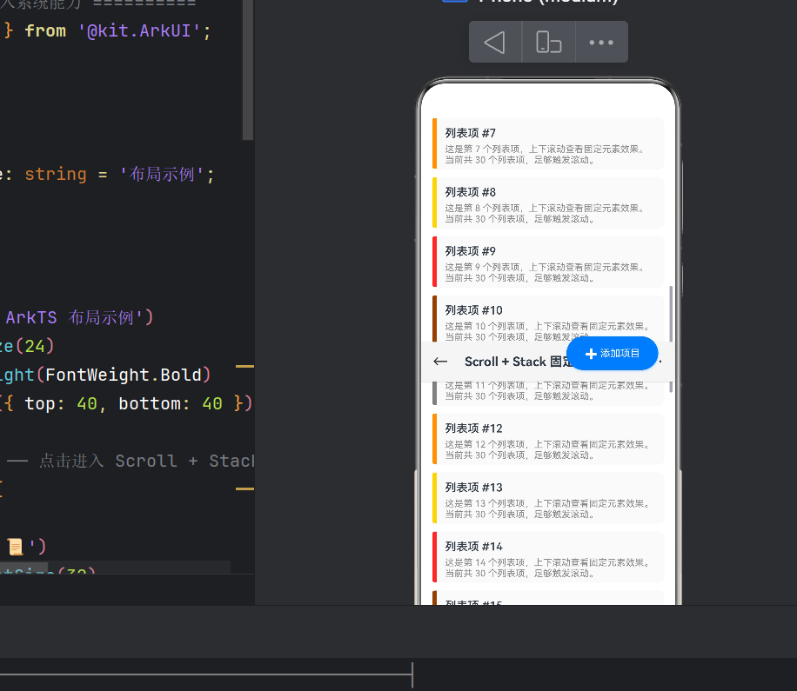Click FontWeight.Bold in the code editor
The height and width of the screenshot is (691, 797).
124,375
